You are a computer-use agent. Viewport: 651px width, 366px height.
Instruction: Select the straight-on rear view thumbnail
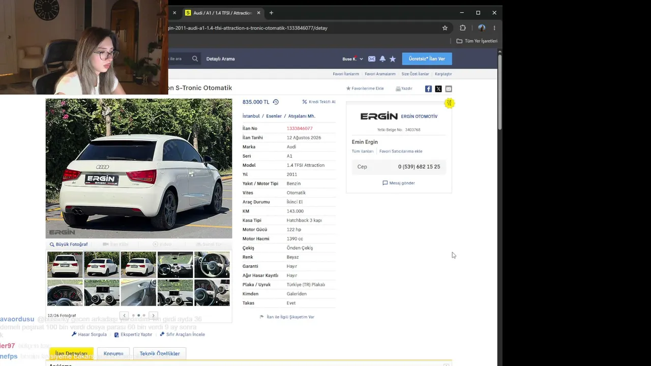coord(65,265)
